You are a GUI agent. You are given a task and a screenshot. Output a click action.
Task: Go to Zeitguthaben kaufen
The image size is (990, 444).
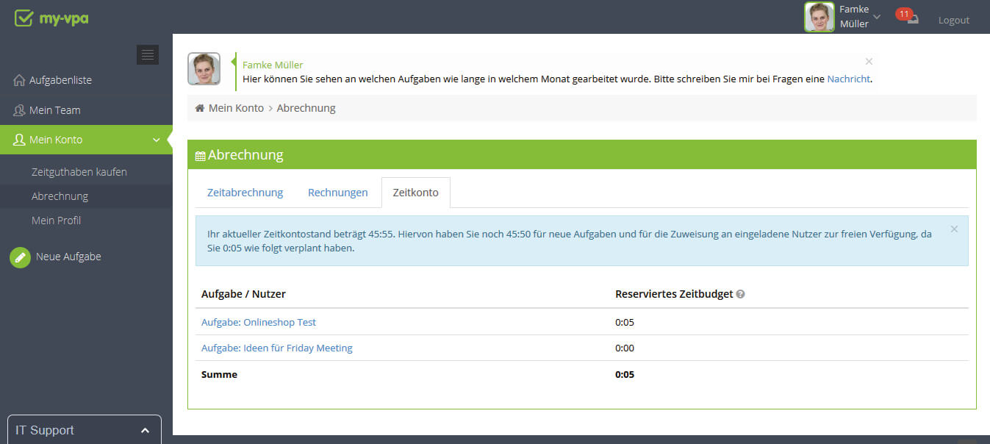point(79,172)
